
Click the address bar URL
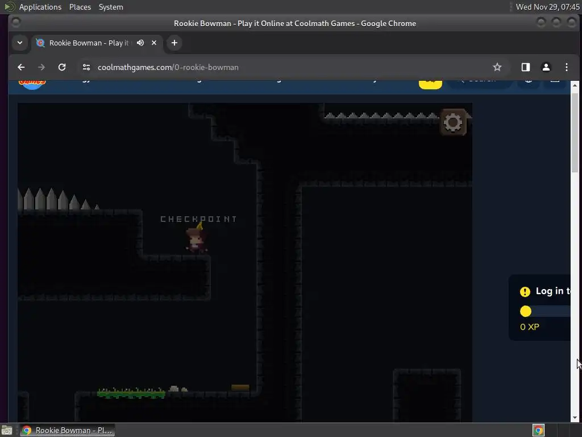pyautogui.click(x=168, y=67)
